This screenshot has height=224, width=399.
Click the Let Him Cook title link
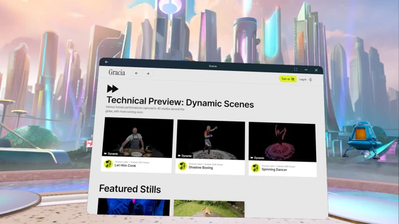coord(125,166)
